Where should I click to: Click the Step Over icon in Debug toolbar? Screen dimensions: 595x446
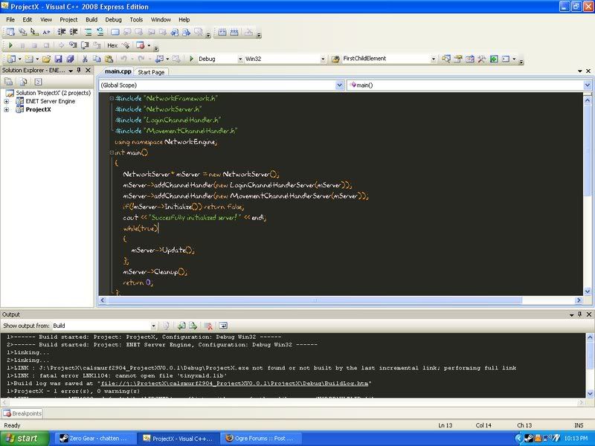(x=85, y=45)
